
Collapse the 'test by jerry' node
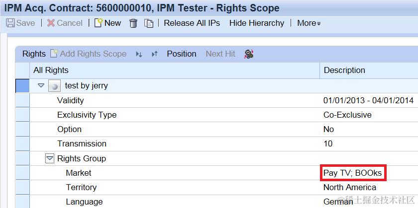pyautogui.click(x=41, y=86)
